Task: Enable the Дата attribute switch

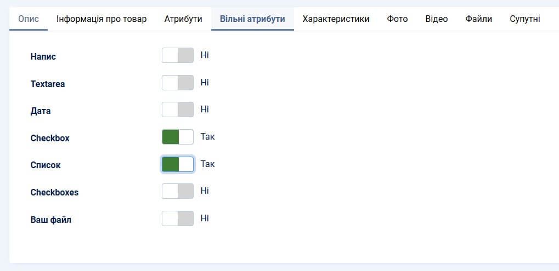Action: pos(178,109)
